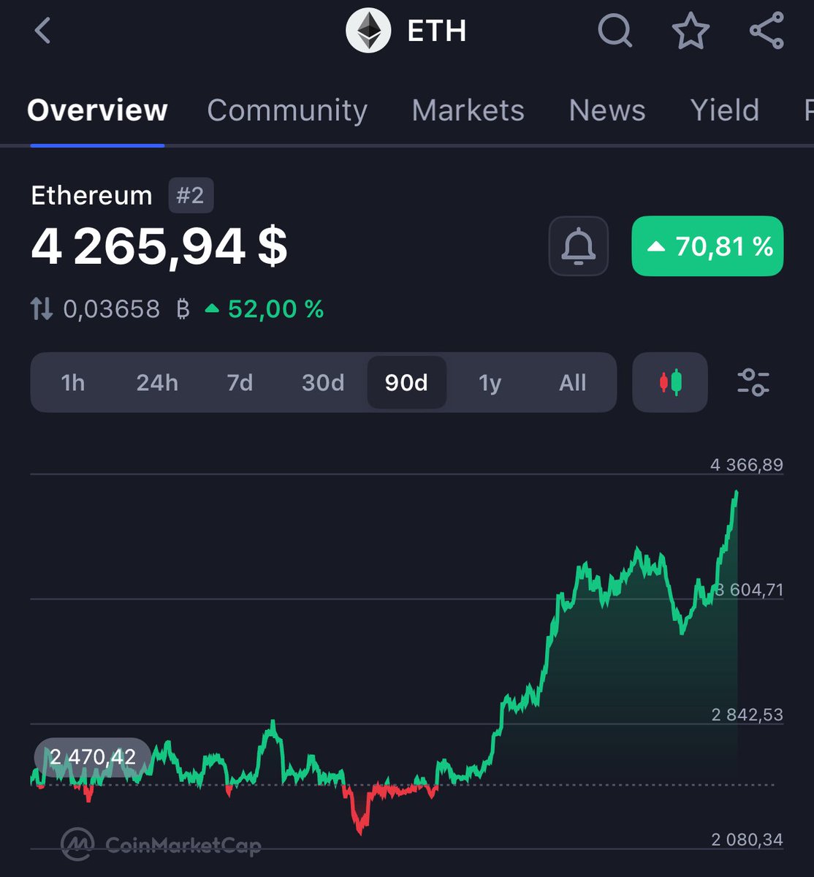Switch to the Community tab
814x877 pixels.
tap(287, 110)
